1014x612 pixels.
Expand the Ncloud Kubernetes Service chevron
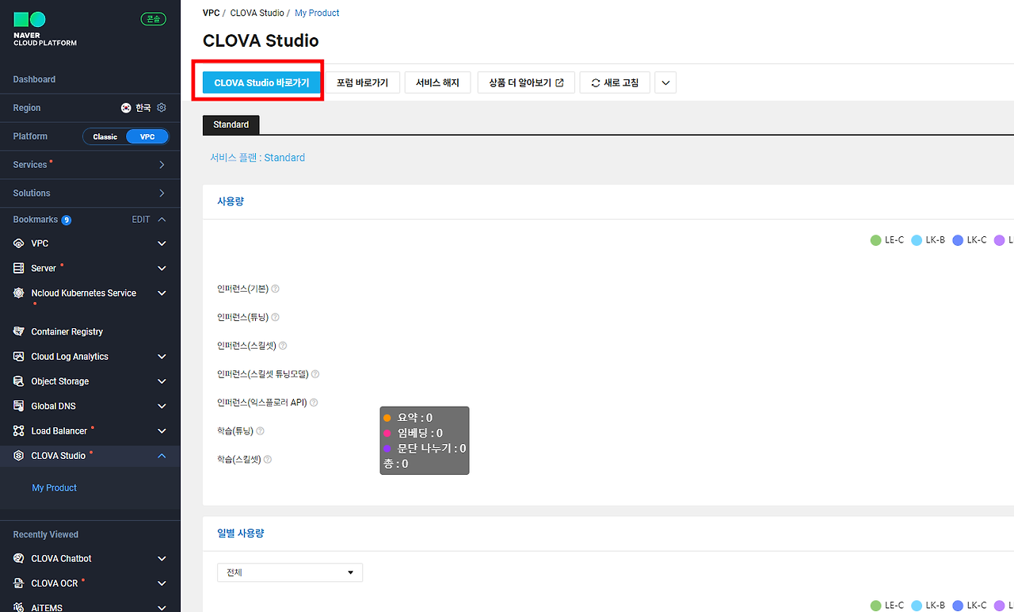pyautogui.click(x=162, y=293)
